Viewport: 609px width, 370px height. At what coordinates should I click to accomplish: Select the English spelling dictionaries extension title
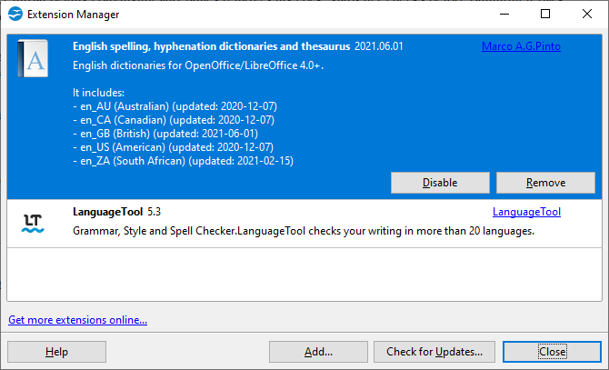coord(211,46)
